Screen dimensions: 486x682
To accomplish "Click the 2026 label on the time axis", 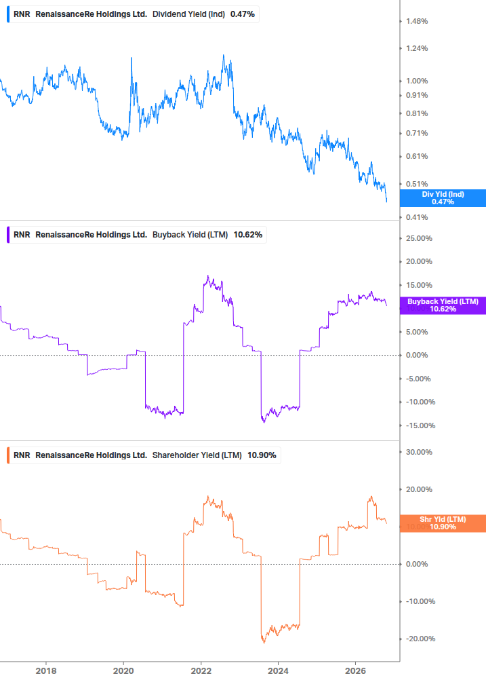I will tap(355, 670).
